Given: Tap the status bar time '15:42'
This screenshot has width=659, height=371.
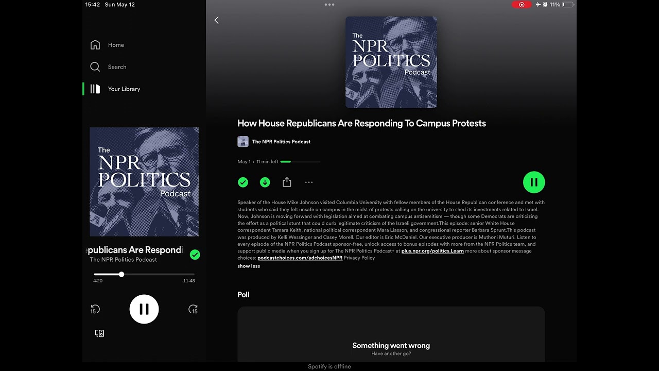Looking at the screenshot, I should [93, 5].
